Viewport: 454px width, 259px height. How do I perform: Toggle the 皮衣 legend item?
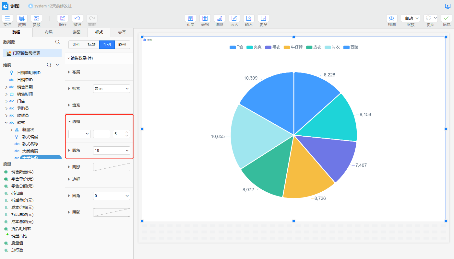pos(314,47)
